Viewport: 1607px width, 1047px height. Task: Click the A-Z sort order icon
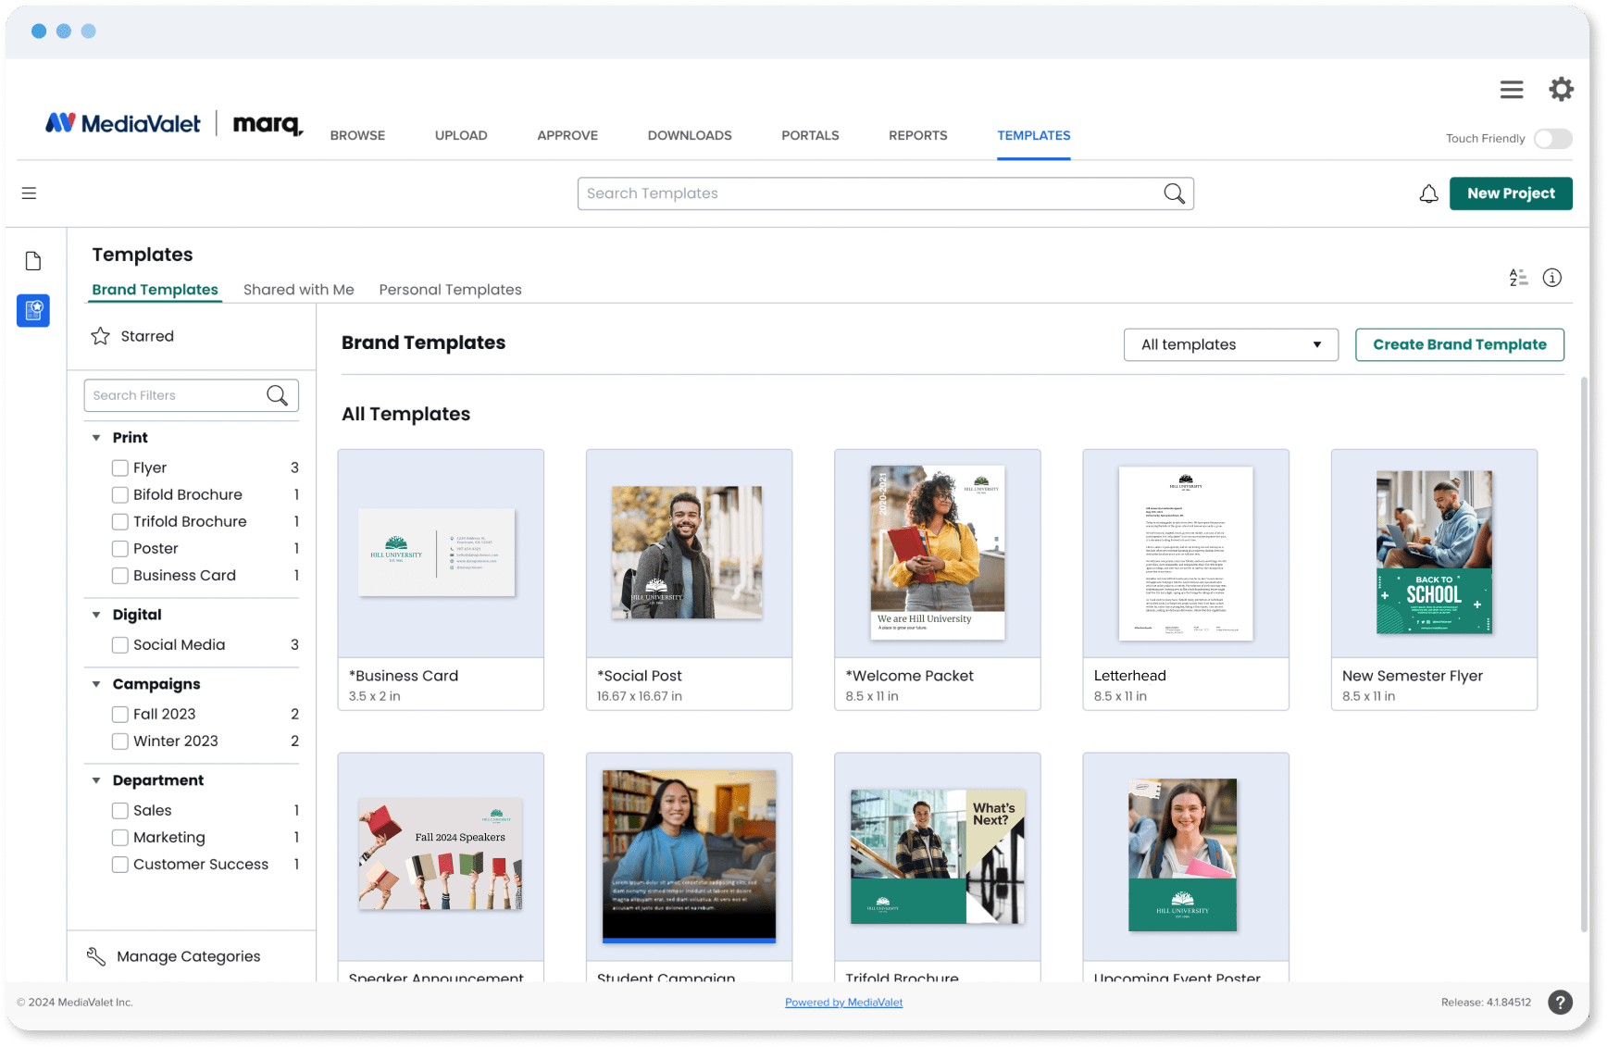click(1518, 278)
